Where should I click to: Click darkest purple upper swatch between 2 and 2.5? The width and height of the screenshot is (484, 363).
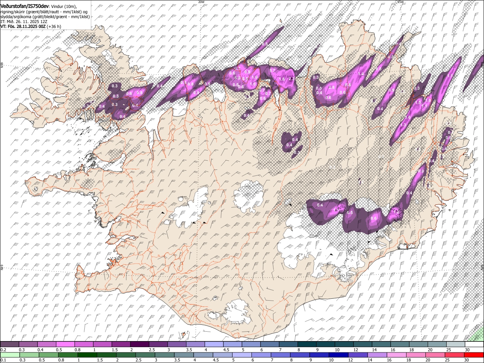[x=140, y=344]
